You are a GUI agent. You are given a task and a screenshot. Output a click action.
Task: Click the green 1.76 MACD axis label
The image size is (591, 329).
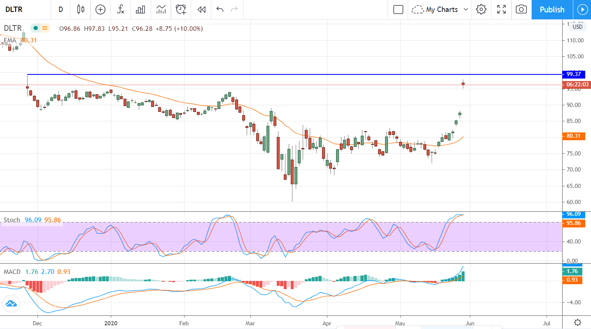(572, 271)
